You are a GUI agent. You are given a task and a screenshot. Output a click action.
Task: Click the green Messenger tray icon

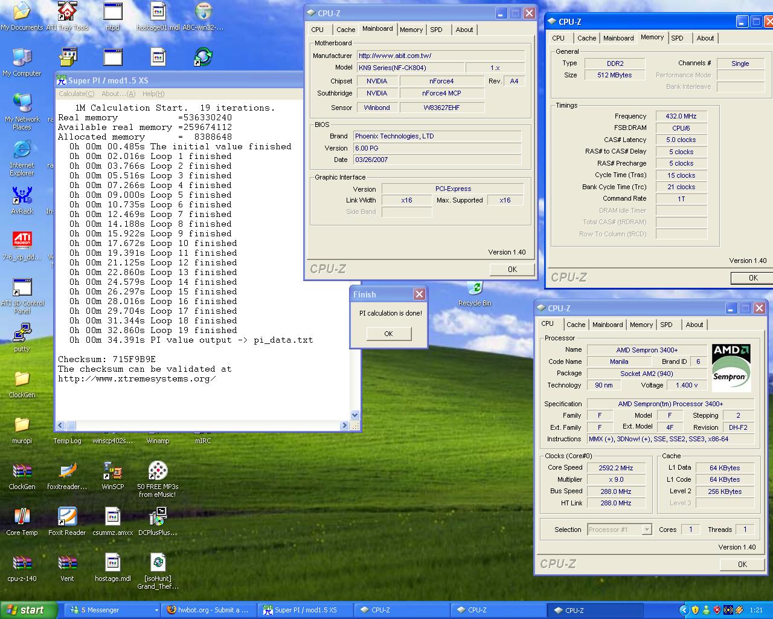pos(706,611)
